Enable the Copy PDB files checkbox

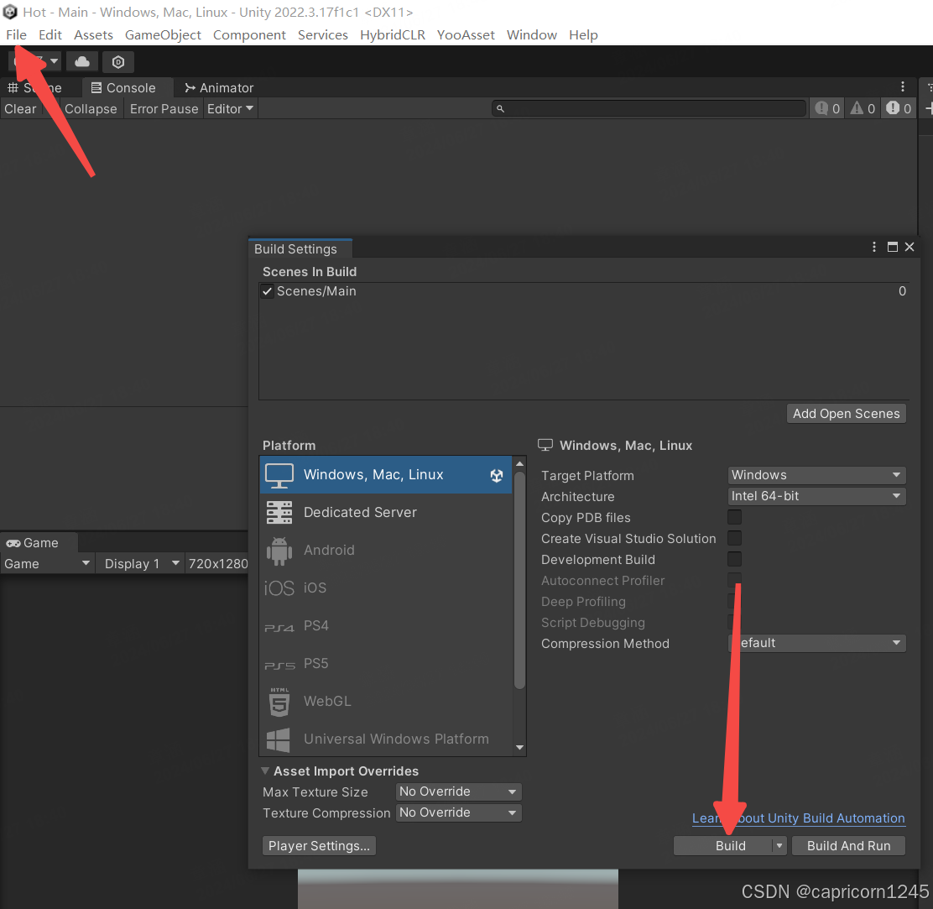[x=734, y=517]
